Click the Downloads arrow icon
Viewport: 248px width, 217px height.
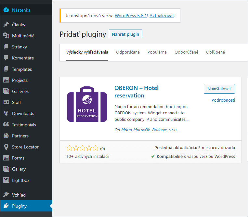(6, 113)
